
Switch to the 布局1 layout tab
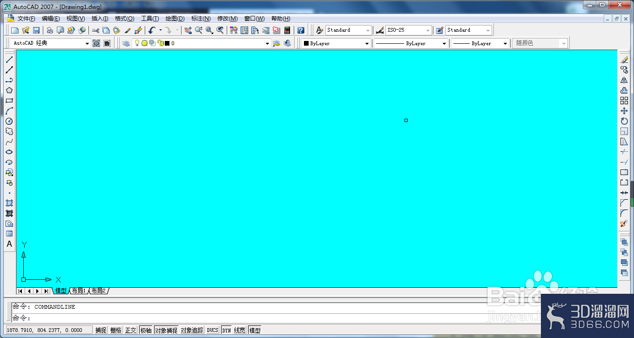coord(79,291)
